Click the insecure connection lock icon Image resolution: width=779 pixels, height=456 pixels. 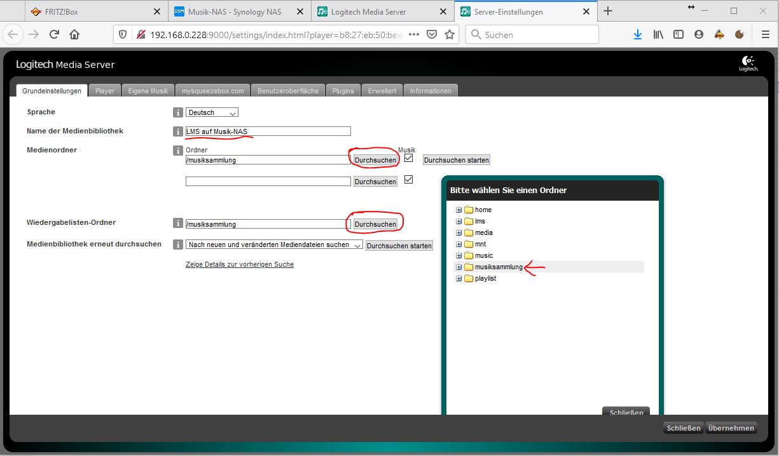click(141, 35)
